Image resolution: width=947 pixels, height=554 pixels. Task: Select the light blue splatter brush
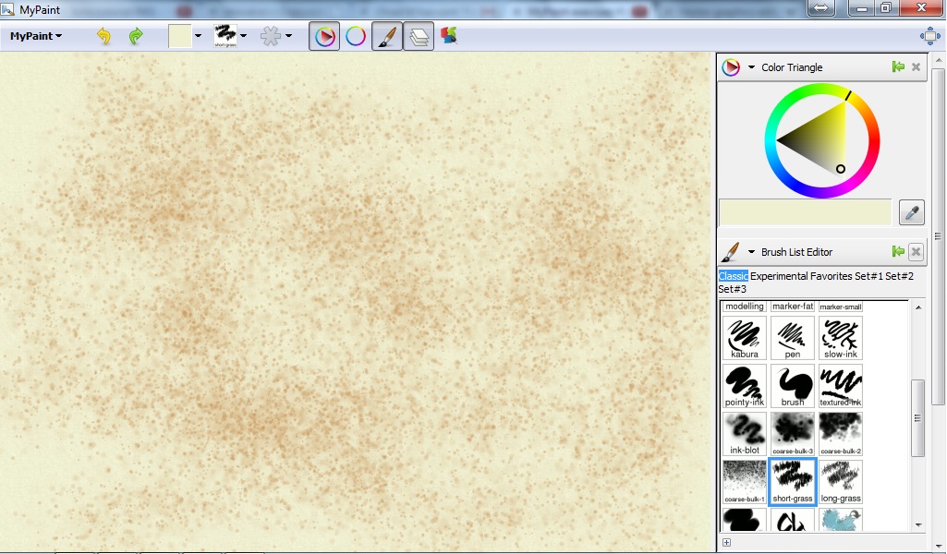841,520
